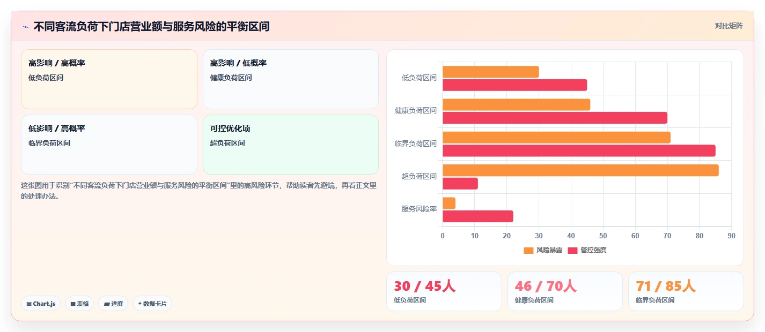Toggle the 管控强度 legend entry
The height and width of the screenshot is (332, 765).
click(587, 250)
